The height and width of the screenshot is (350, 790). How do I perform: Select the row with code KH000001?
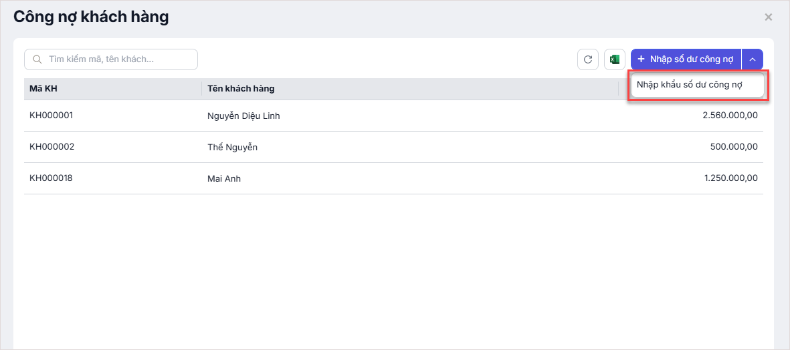point(52,116)
